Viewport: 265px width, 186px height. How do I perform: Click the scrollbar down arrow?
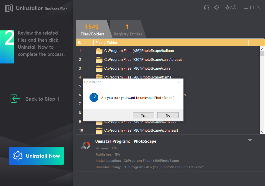pos(262,132)
